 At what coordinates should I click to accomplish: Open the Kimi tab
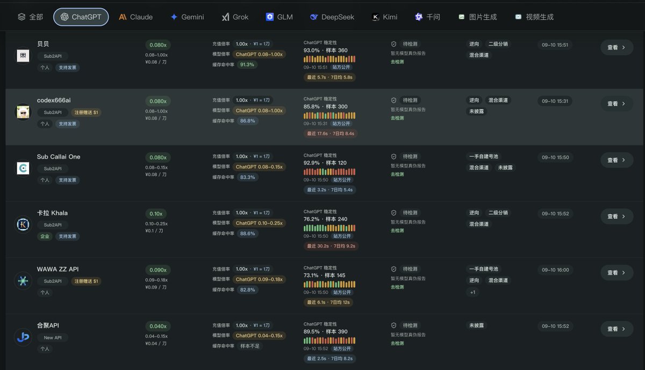click(385, 17)
